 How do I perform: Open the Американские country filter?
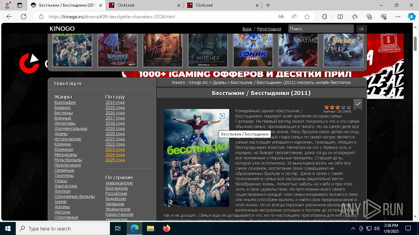coord(119,183)
